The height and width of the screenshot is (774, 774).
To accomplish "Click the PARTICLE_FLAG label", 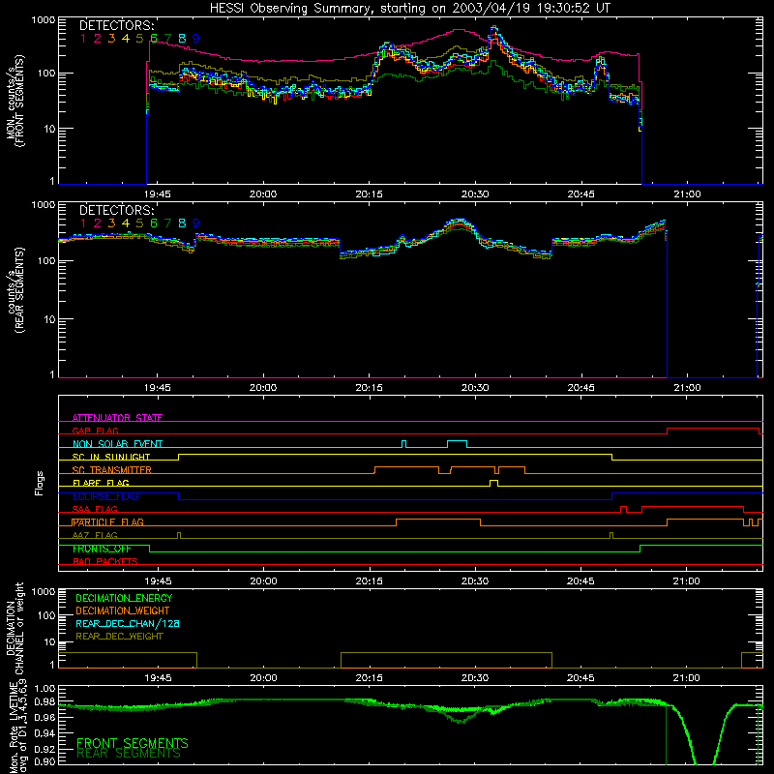I will coord(108,521).
